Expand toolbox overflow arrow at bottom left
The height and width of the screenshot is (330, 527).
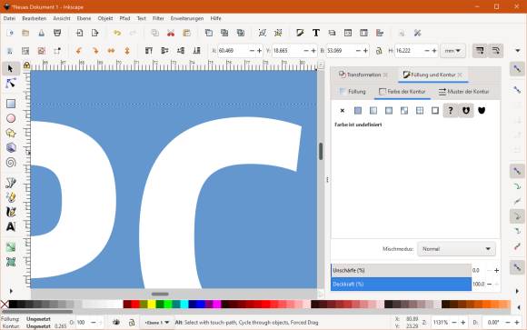[11, 291]
